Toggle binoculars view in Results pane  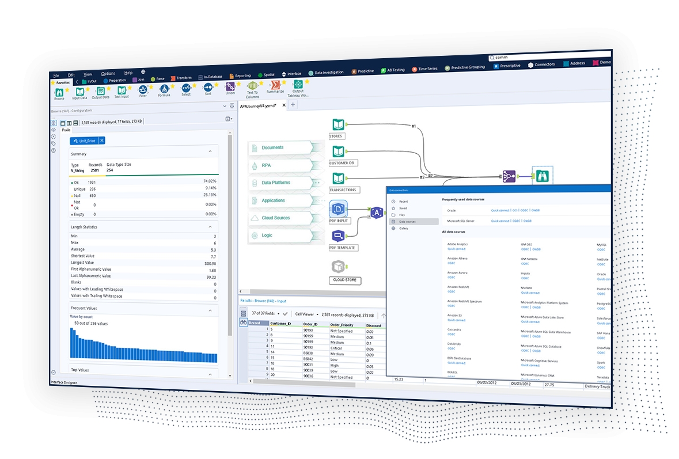[x=244, y=323]
